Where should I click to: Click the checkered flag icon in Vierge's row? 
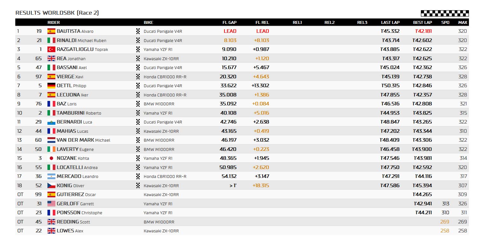[138, 77]
